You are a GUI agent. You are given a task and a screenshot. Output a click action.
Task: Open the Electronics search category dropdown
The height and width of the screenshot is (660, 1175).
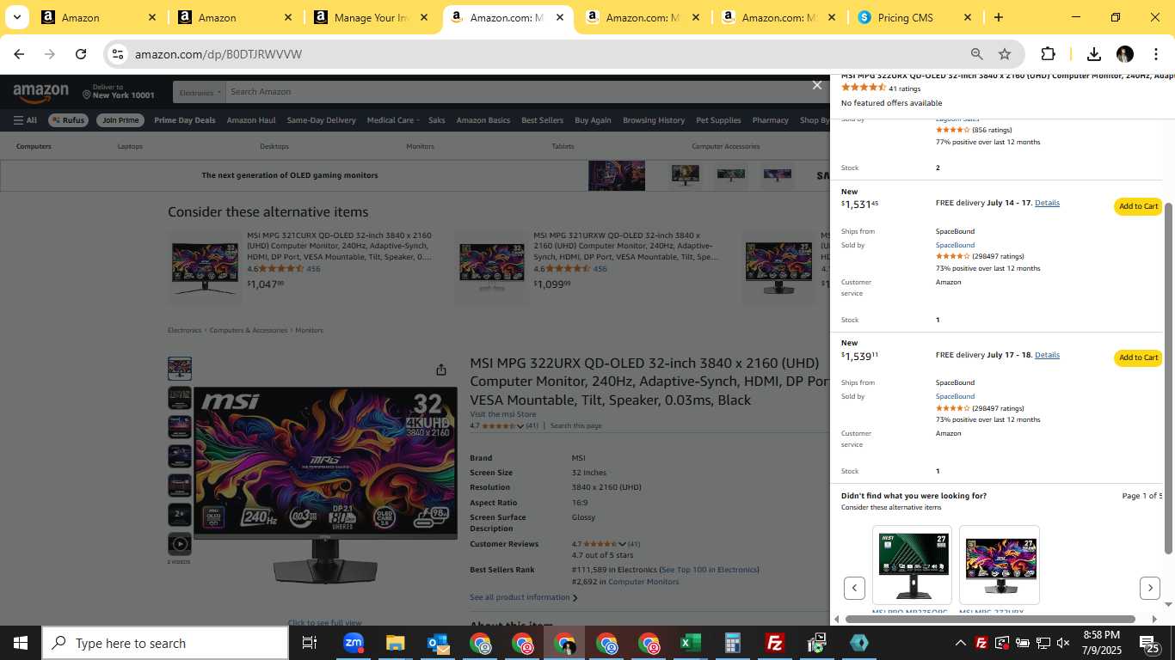pyautogui.click(x=200, y=92)
